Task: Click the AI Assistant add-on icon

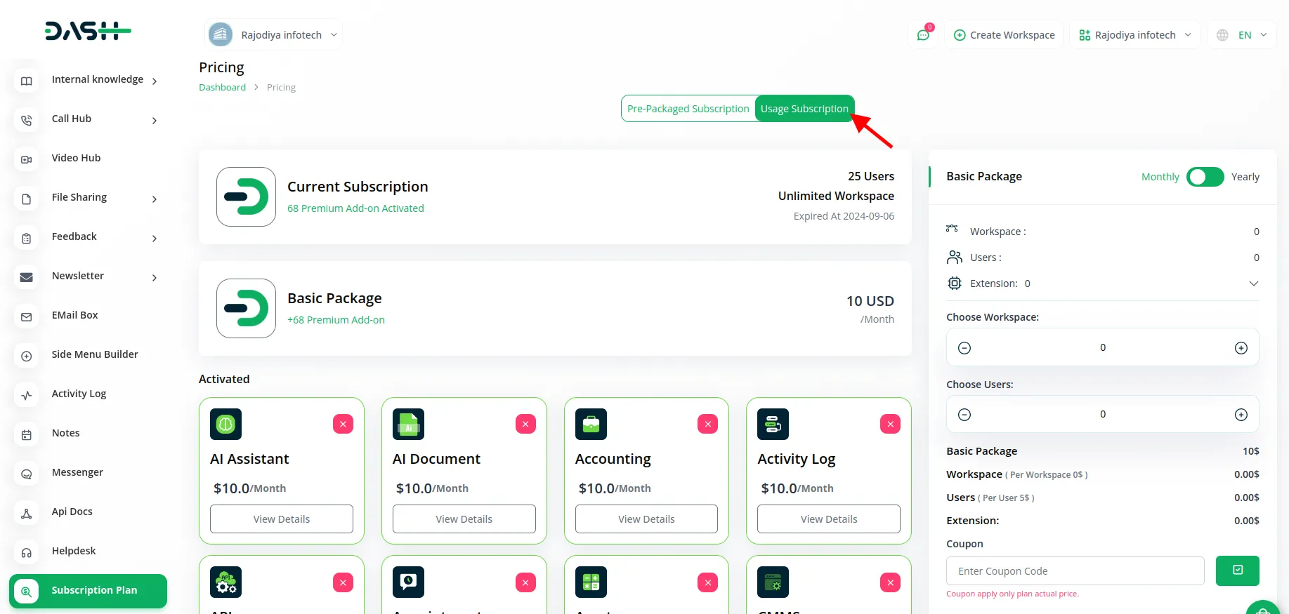Action: pos(225,424)
